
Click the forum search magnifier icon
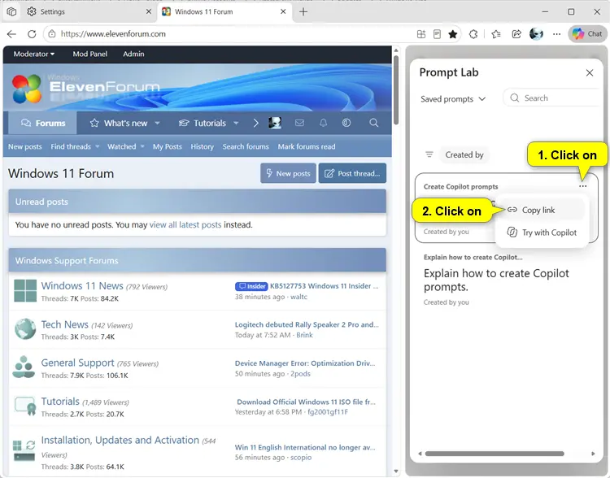click(x=373, y=123)
